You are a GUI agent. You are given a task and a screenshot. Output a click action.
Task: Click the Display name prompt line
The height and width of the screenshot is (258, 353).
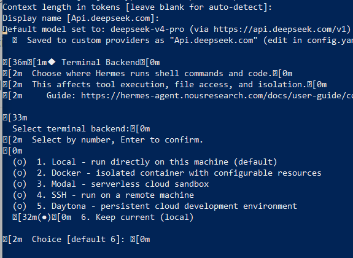[x=81, y=18]
